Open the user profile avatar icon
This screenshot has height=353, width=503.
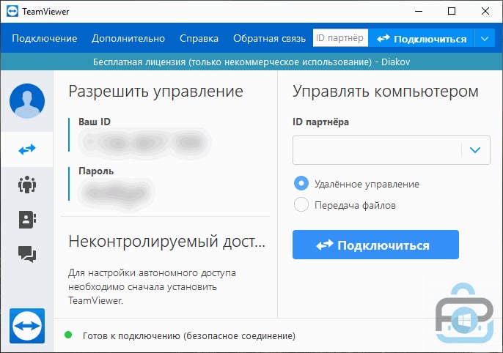[x=27, y=101]
